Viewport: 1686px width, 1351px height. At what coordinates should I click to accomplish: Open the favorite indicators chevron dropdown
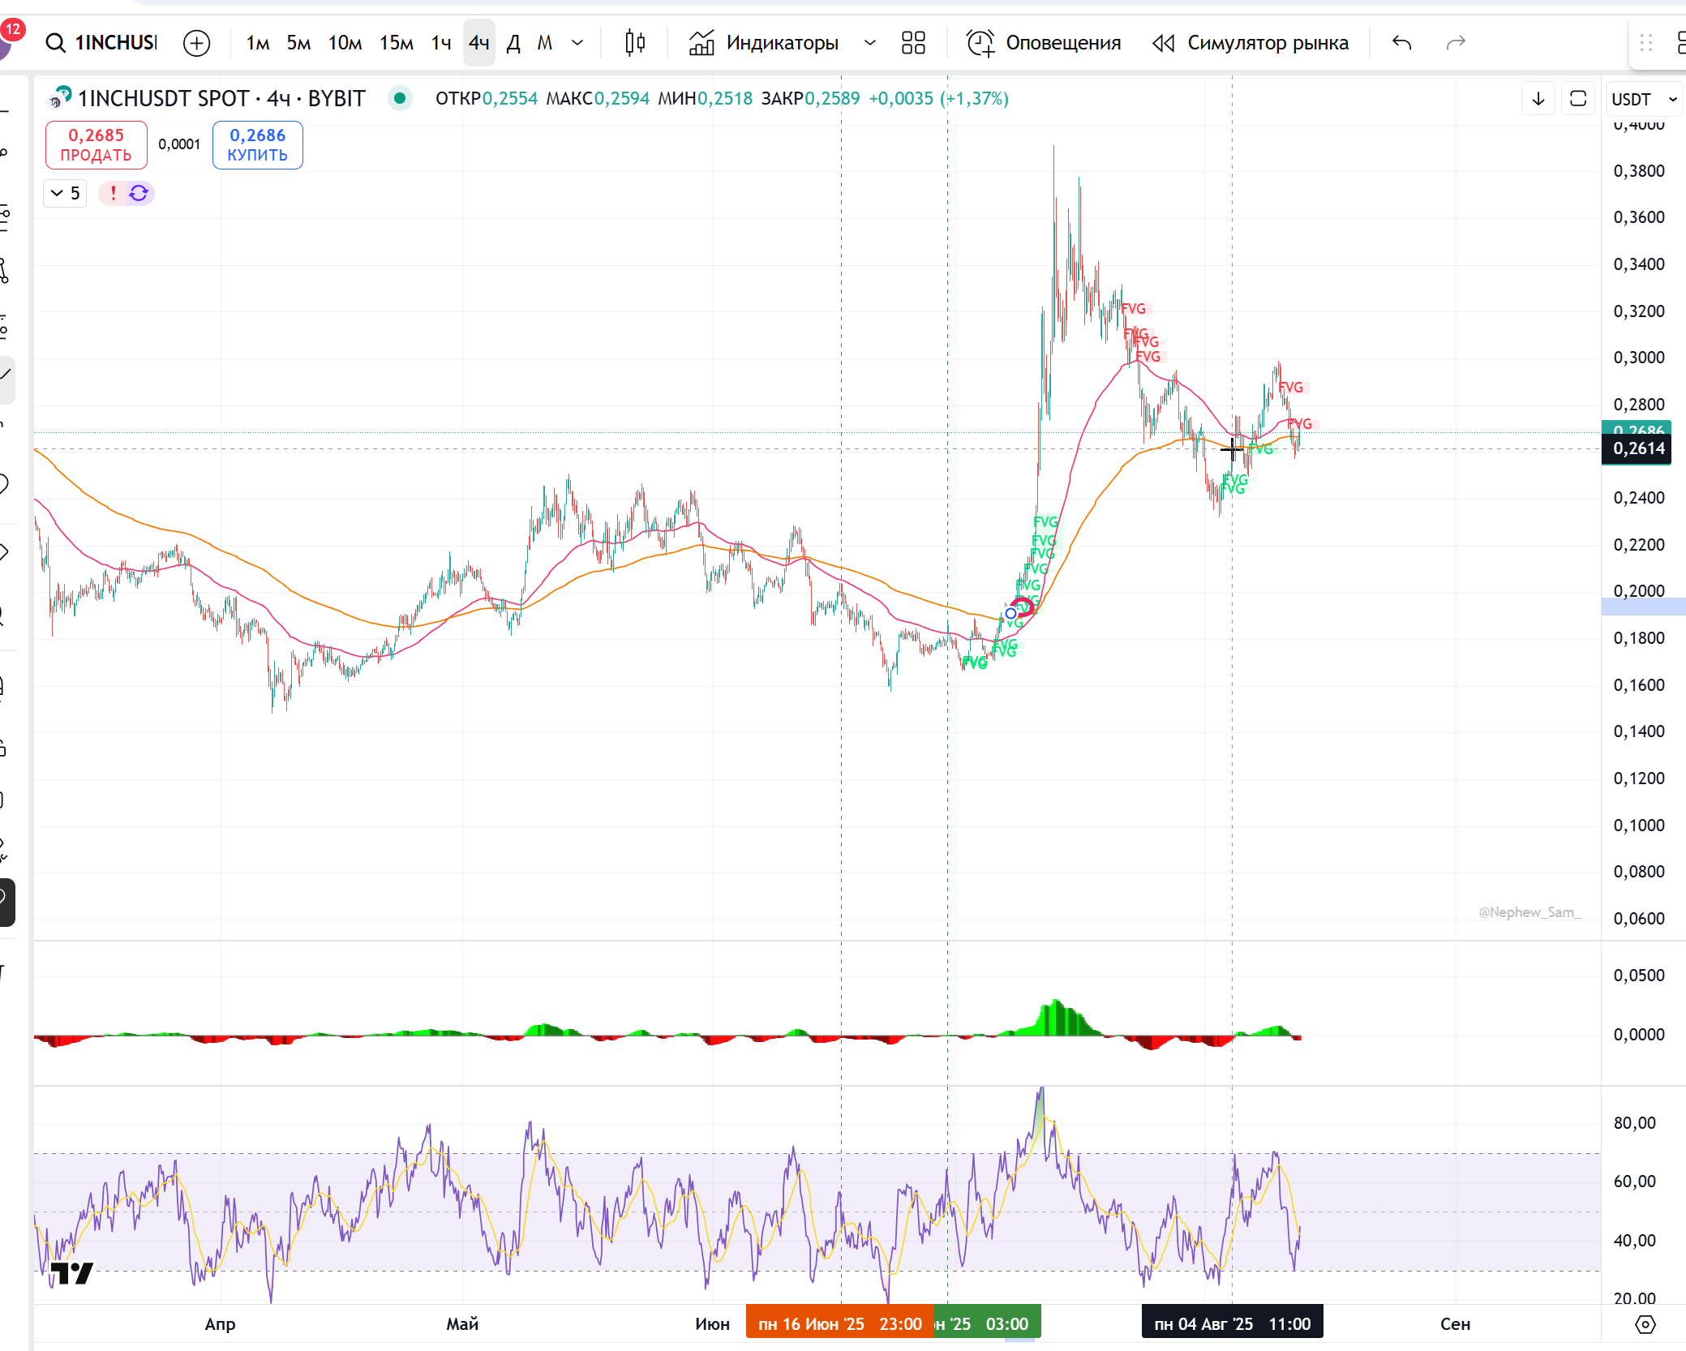click(x=869, y=42)
